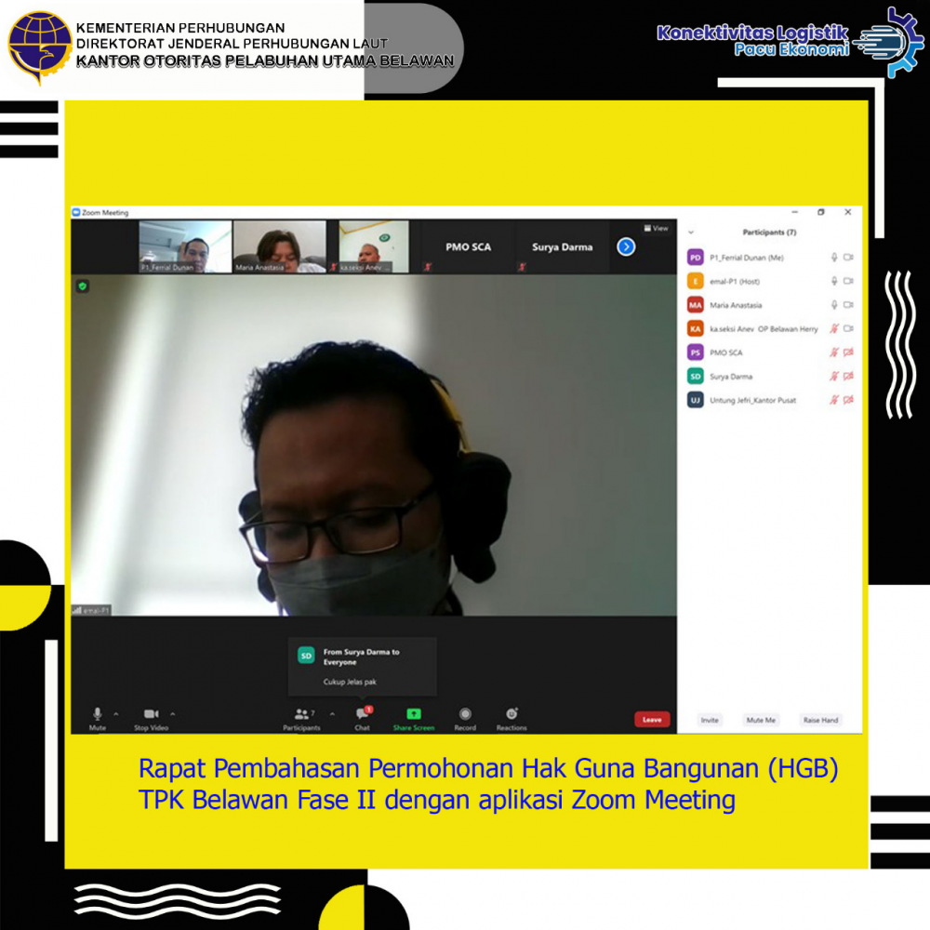
Task: Click Participants (7) panel title
Action: [x=769, y=232]
